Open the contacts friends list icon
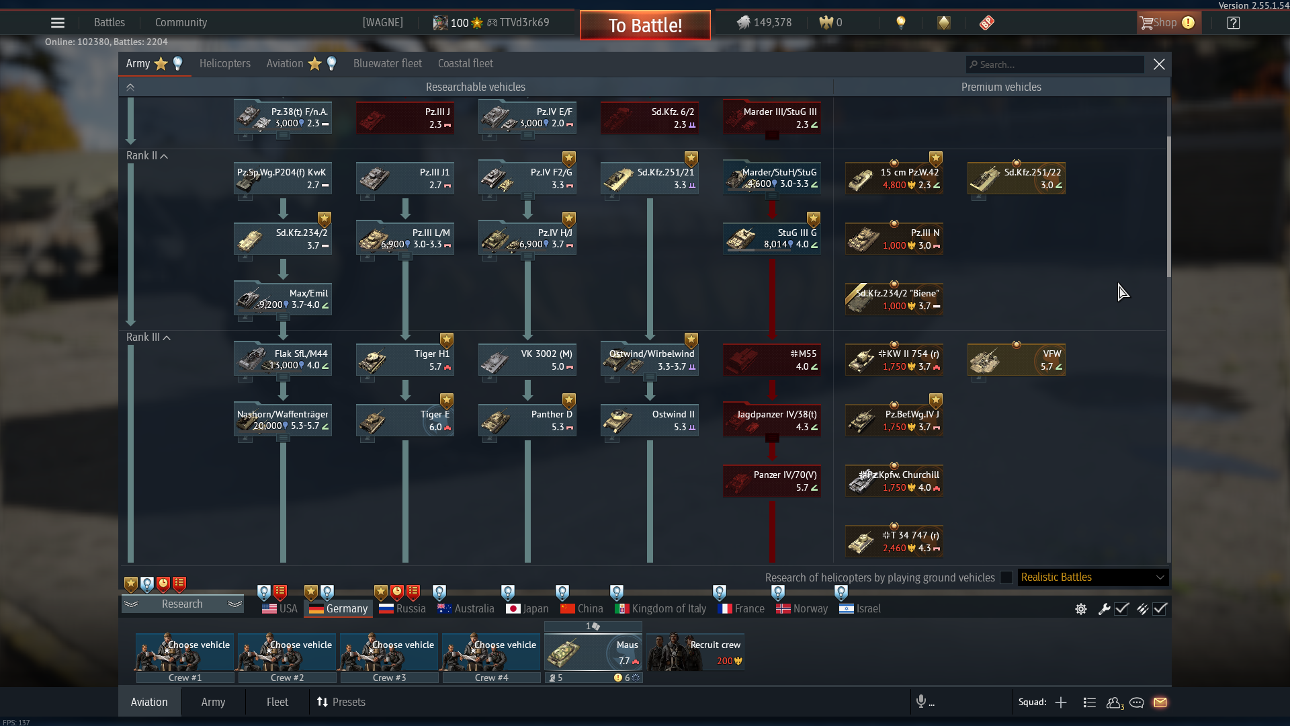 pos(1114,702)
